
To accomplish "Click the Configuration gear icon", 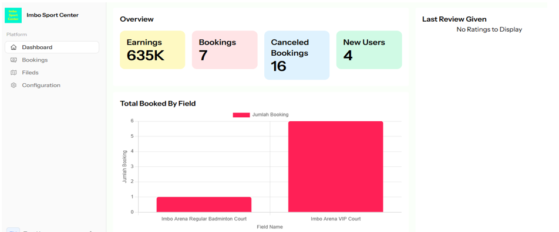I will [x=14, y=86].
